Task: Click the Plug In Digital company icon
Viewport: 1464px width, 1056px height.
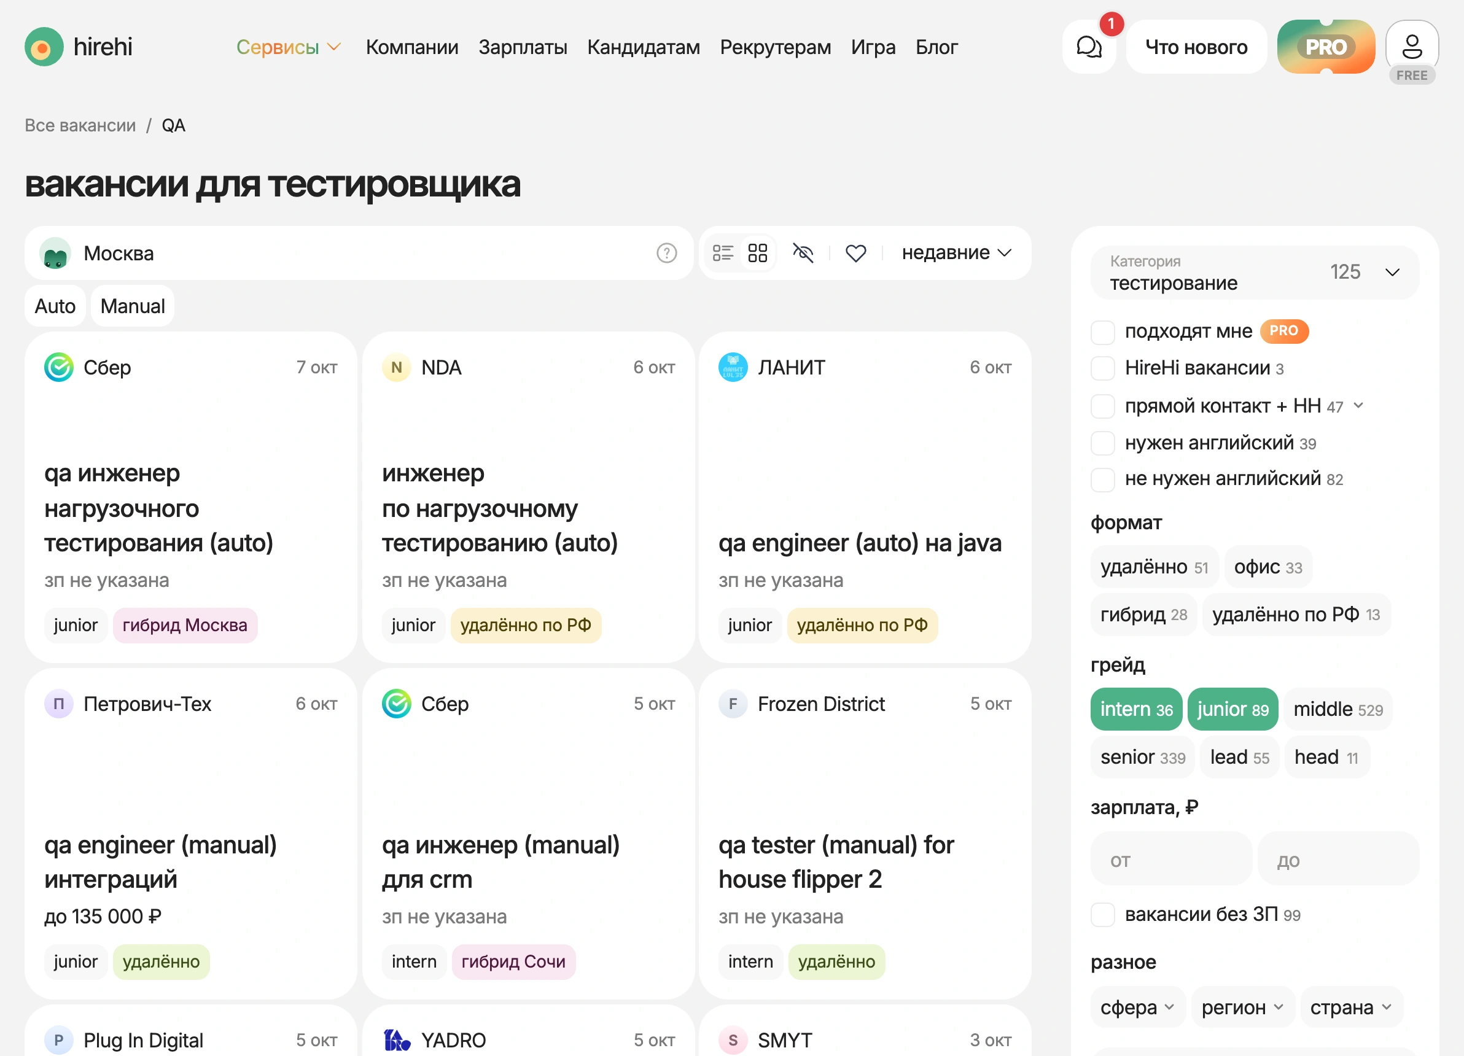Action: pyautogui.click(x=59, y=1040)
